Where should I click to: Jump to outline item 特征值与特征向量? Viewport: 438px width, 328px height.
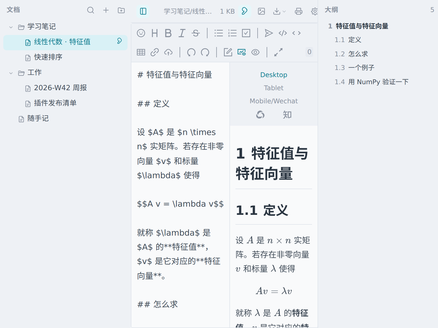[x=362, y=26]
